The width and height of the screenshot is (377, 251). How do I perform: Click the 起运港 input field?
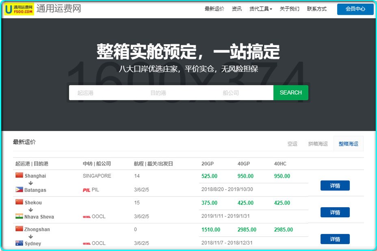(97, 93)
